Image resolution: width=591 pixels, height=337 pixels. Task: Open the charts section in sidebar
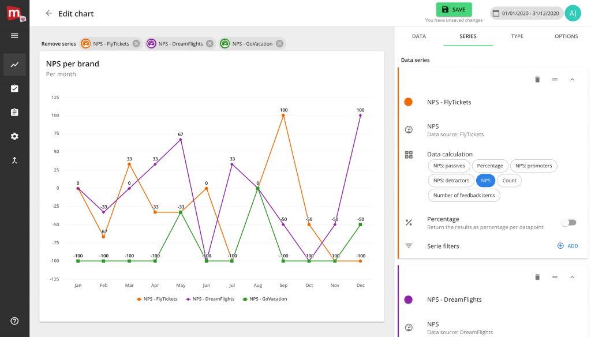click(x=14, y=65)
